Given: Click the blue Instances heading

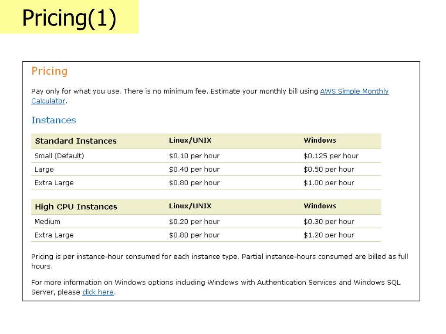Looking at the screenshot, I should tap(54, 120).
